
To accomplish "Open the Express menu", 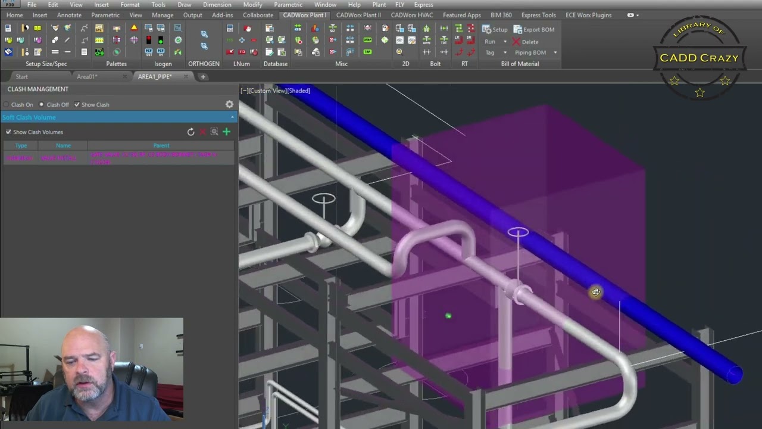I will [423, 4].
